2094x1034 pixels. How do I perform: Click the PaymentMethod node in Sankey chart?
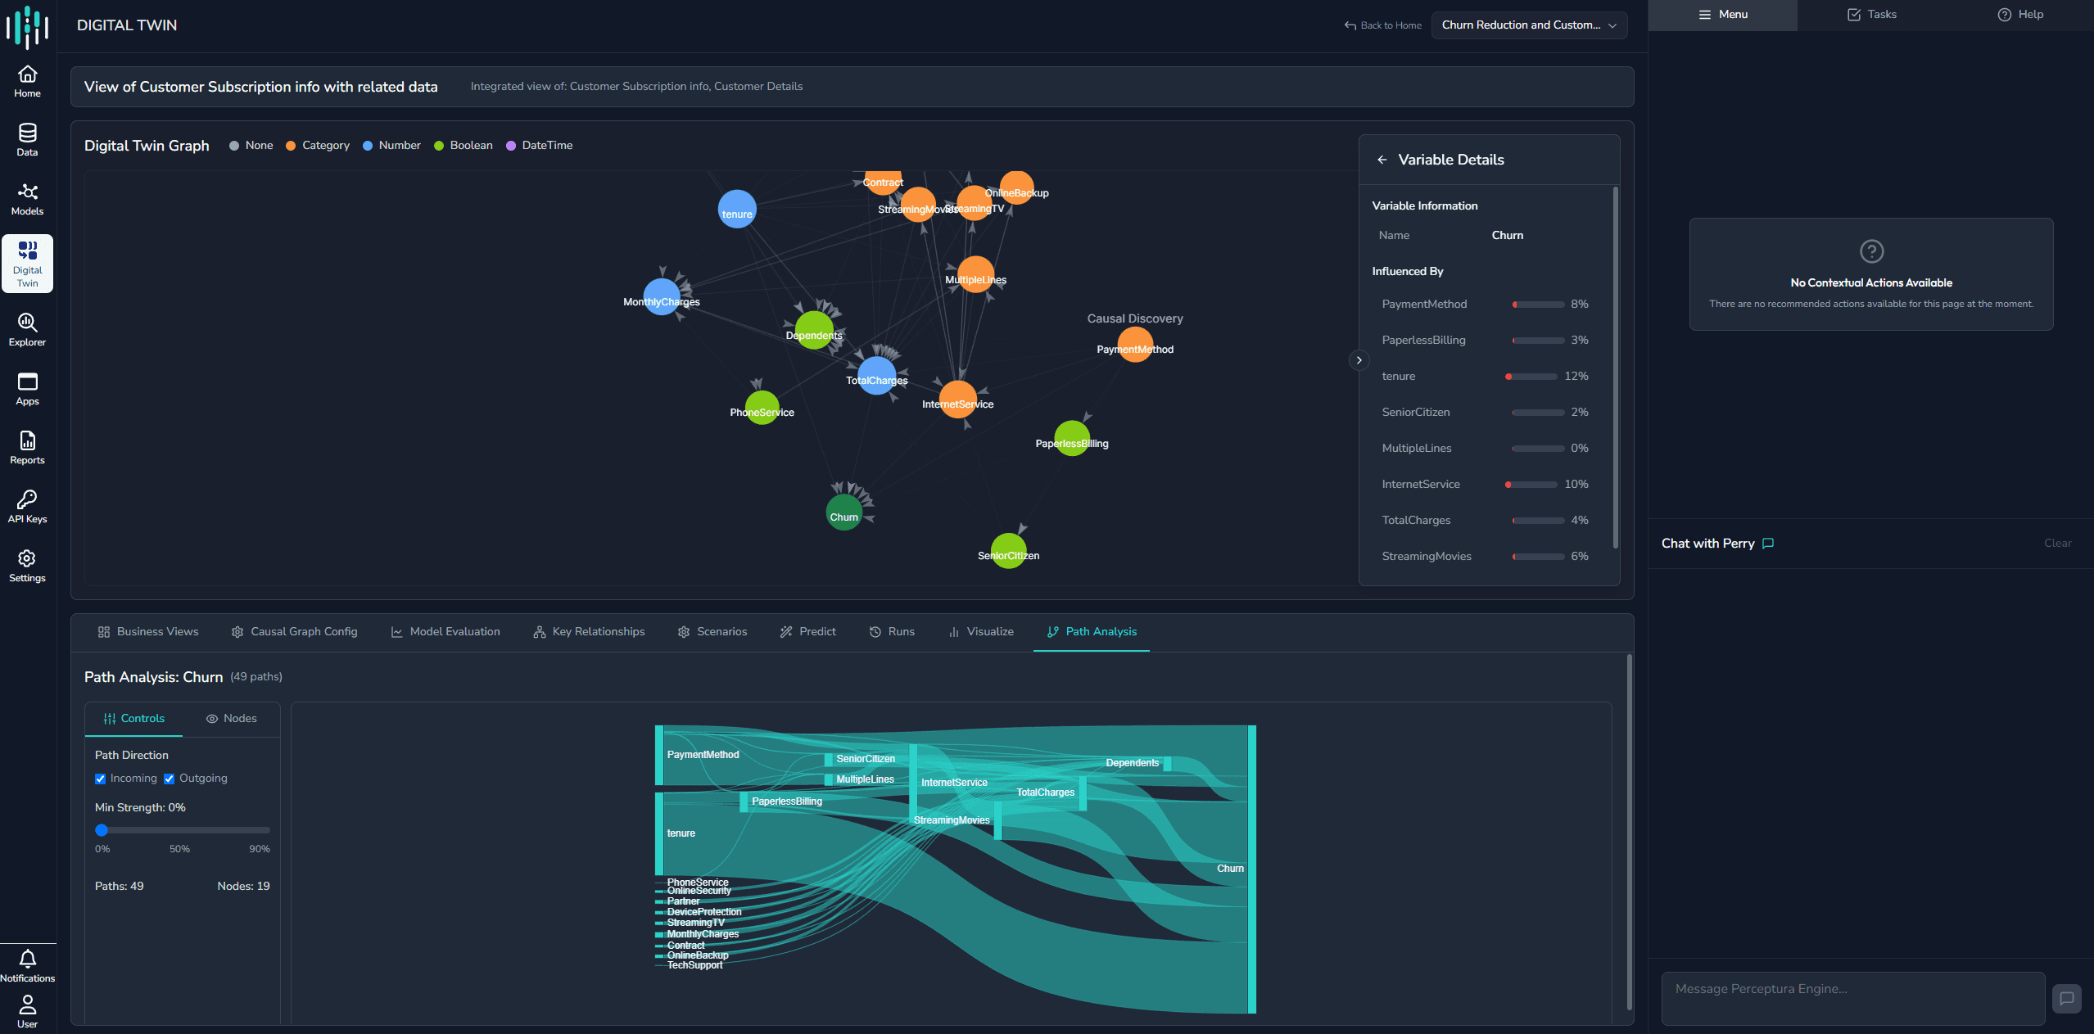coord(659,755)
